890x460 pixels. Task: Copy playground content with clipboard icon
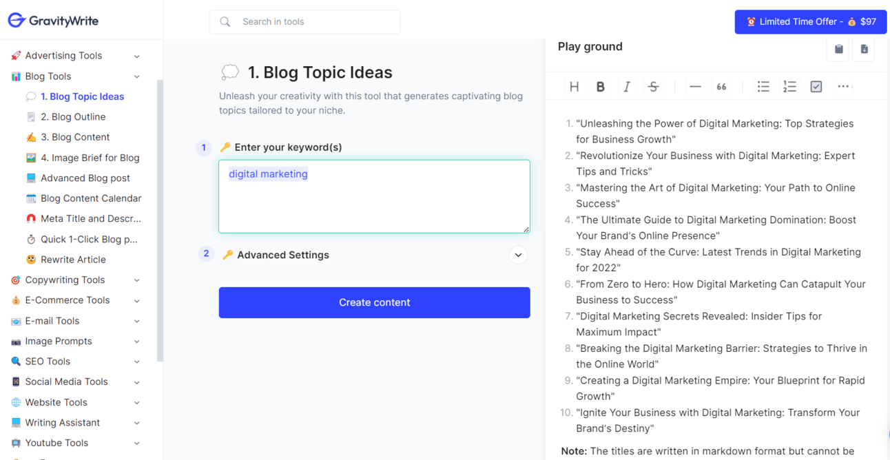(x=838, y=50)
